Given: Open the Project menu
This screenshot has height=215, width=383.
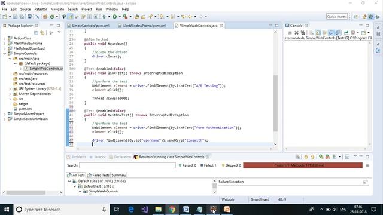Looking at the screenshot, I should (x=87, y=9).
